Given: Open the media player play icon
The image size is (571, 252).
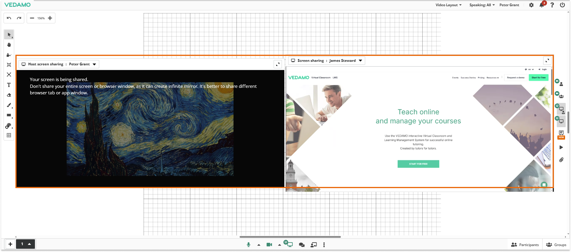Looking at the screenshot, I should (561, 147).
